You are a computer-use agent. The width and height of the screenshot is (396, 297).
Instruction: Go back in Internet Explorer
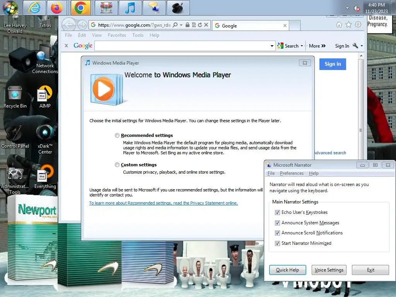[x=69, y=25]
